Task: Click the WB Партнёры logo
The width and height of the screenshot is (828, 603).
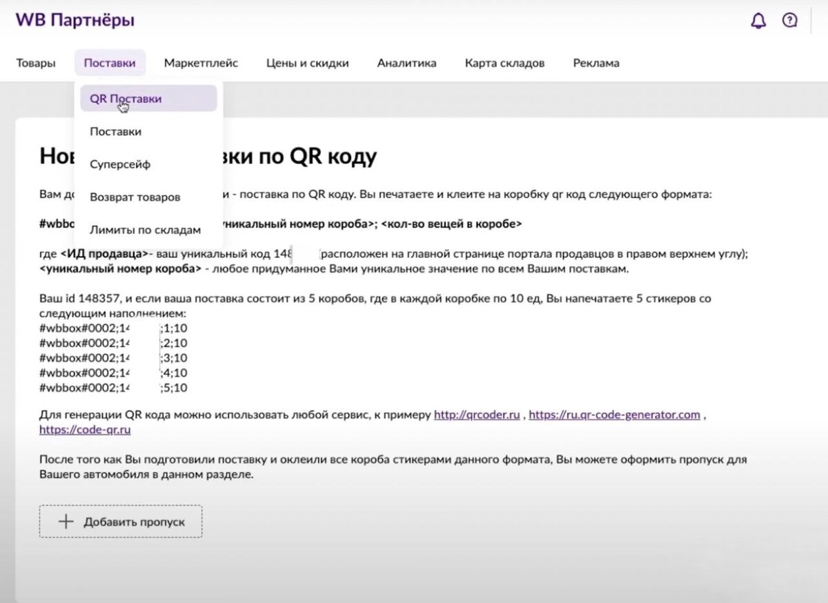Action: (75, 21)
